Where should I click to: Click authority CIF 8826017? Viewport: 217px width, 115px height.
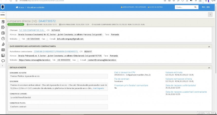88,52
